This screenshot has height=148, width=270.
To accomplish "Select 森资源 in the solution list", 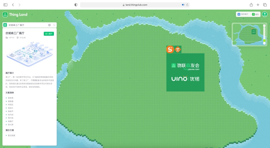I will 11,98.
